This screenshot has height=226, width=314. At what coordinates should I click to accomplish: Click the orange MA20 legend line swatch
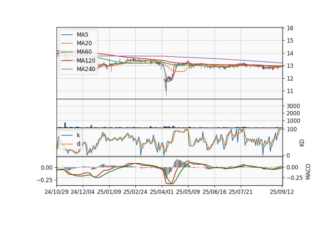67,43
